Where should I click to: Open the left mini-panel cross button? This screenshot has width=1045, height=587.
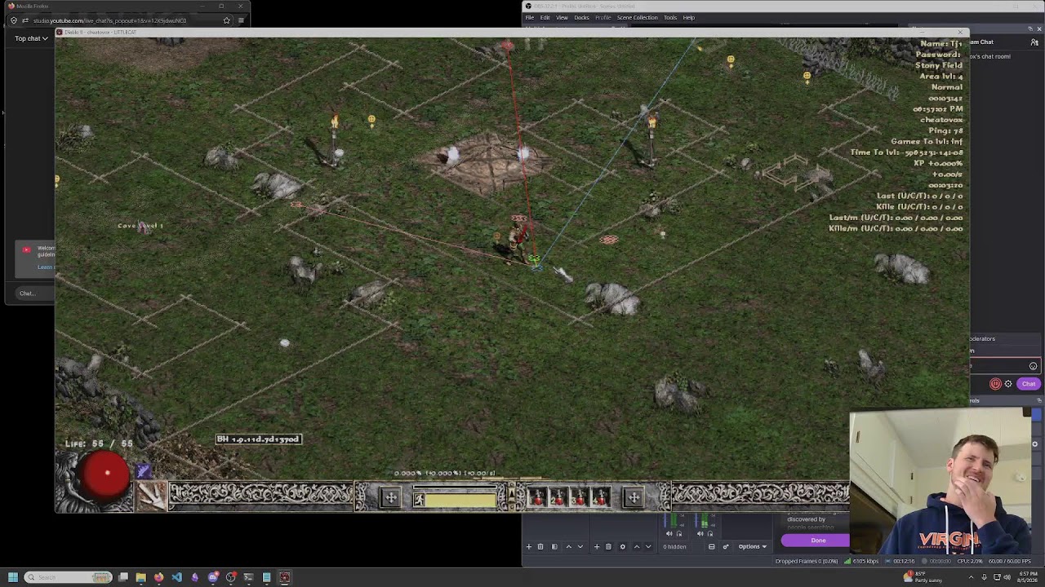(391, 497)
